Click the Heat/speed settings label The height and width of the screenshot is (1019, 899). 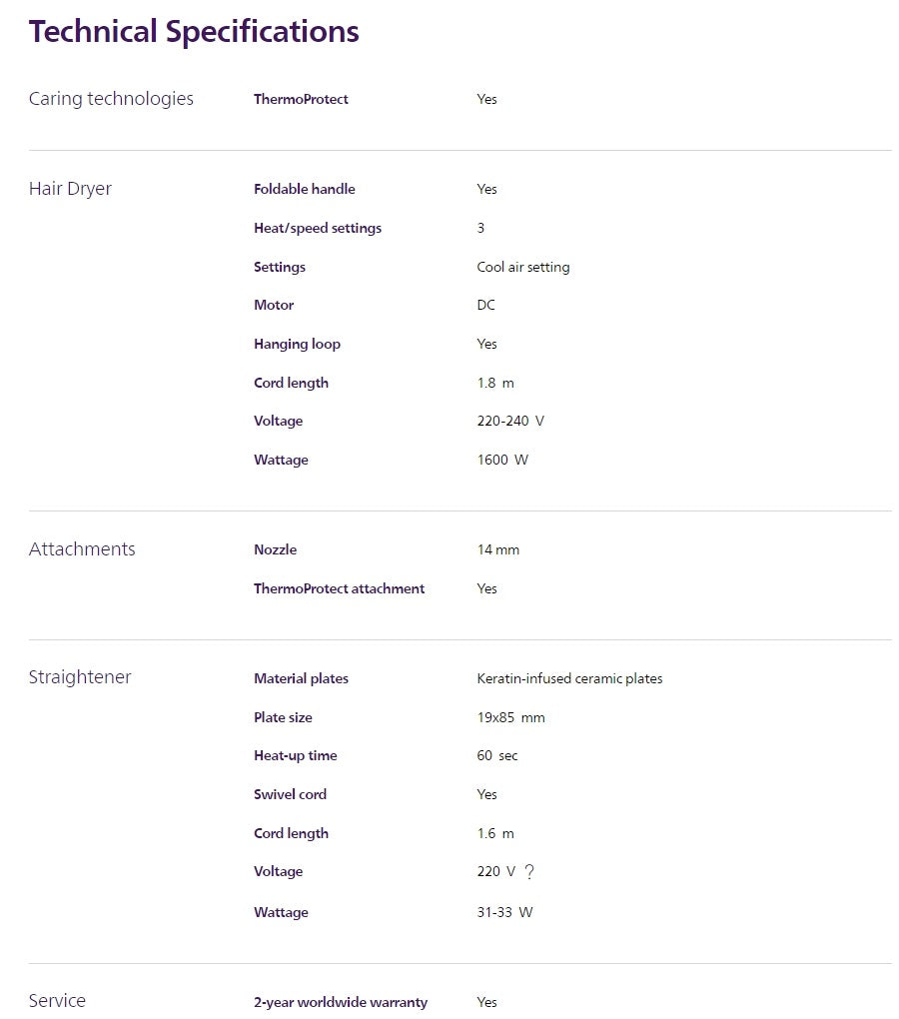tap(317, 228)
